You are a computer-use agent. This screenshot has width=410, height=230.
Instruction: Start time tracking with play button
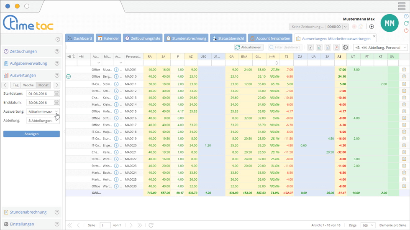click(371, 27)
